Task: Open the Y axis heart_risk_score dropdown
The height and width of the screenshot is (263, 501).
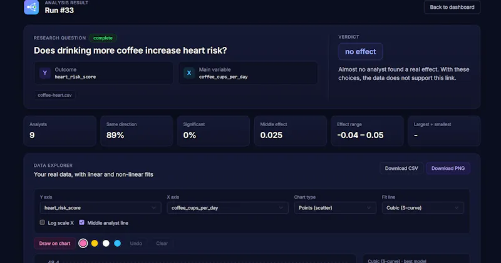Action: pos(100,208)
